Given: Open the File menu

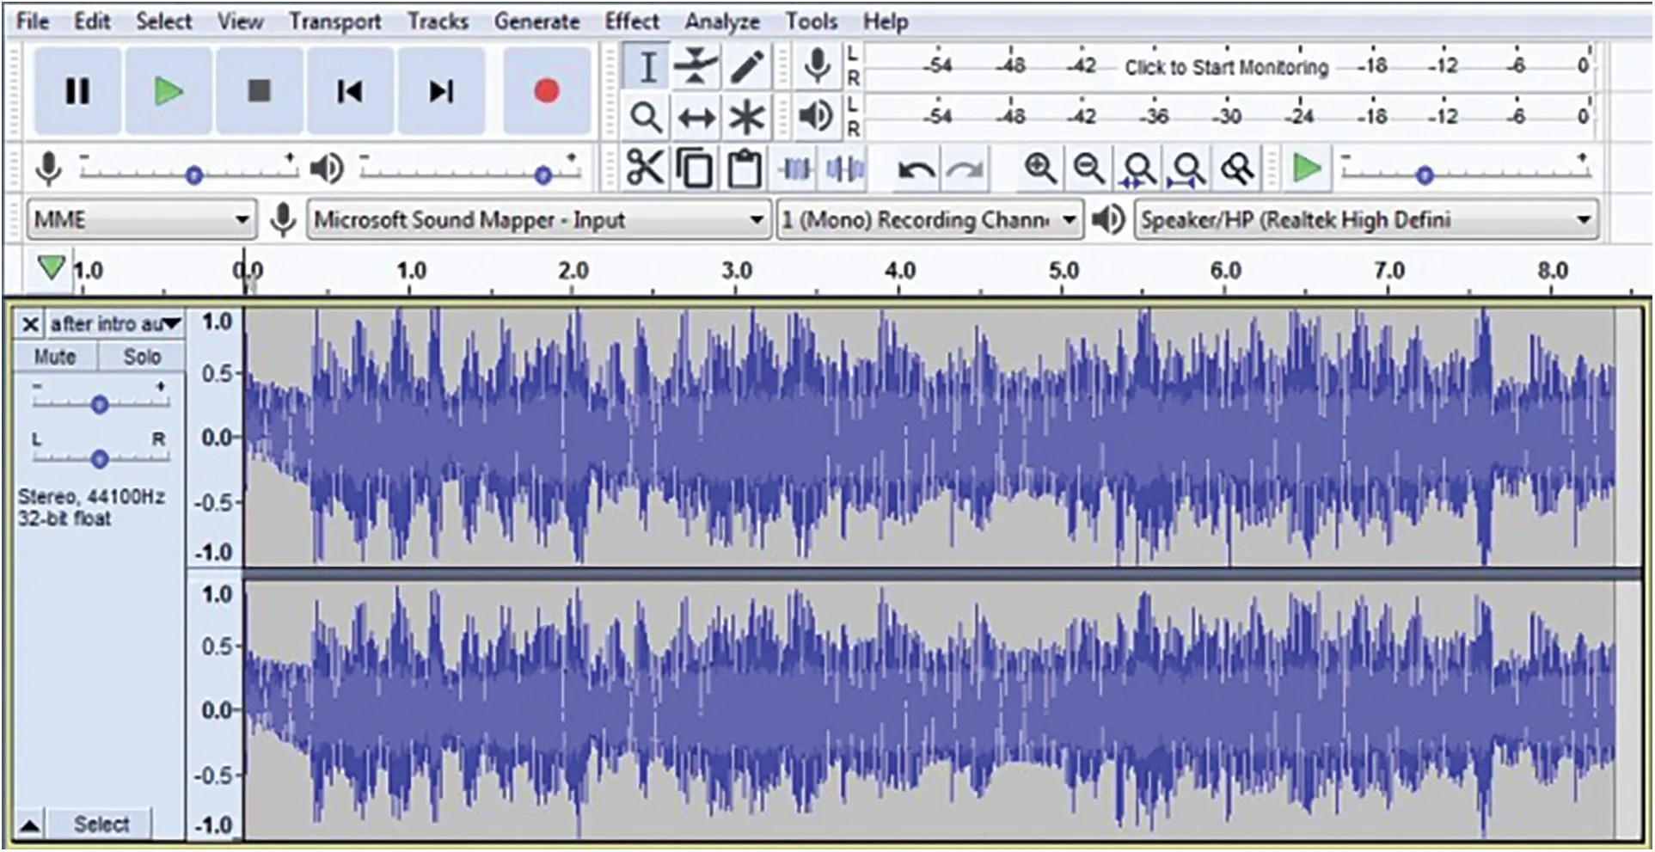Looking at the screenshot, I should point(33,21).
